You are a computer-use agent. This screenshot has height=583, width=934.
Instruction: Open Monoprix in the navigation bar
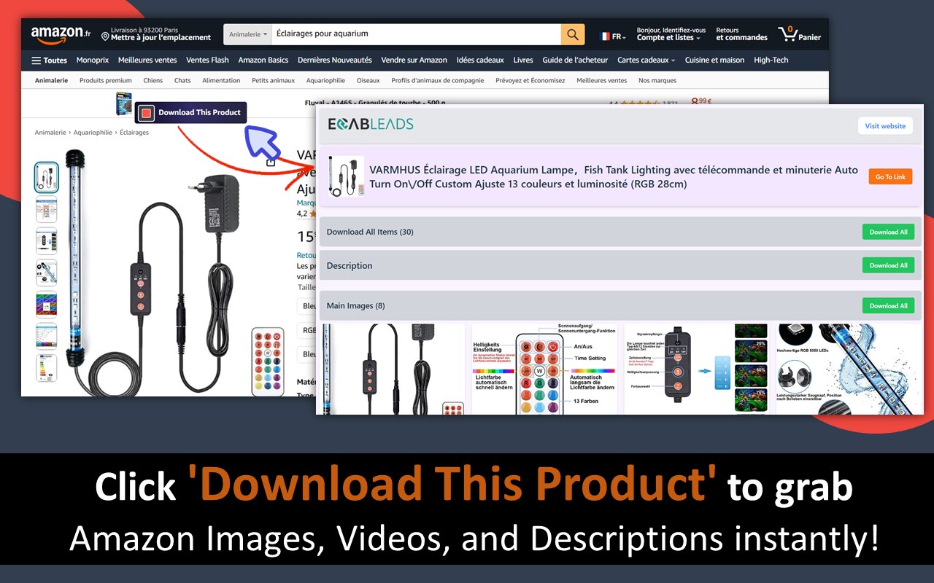tap(93, 60)
